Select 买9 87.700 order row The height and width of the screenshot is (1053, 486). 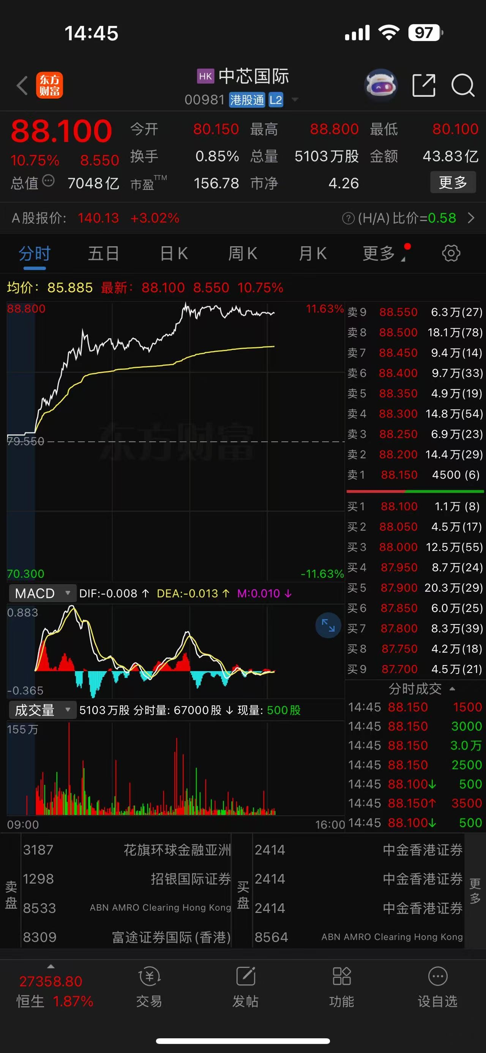[x=415, y=669]
